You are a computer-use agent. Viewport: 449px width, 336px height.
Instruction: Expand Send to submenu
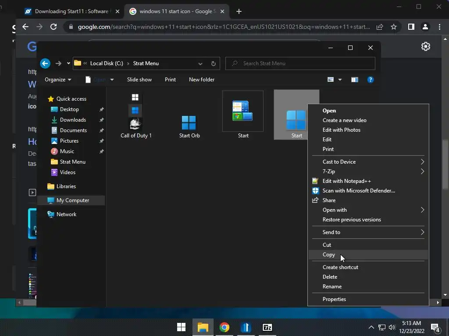coord(368,232)
